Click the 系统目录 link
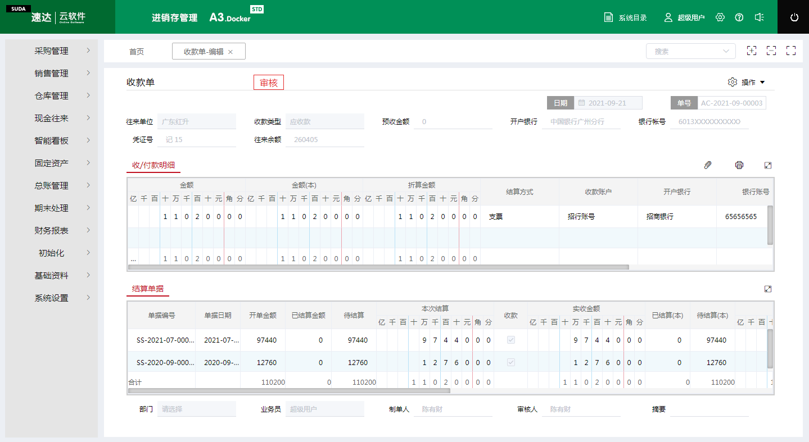 [633, 18]
